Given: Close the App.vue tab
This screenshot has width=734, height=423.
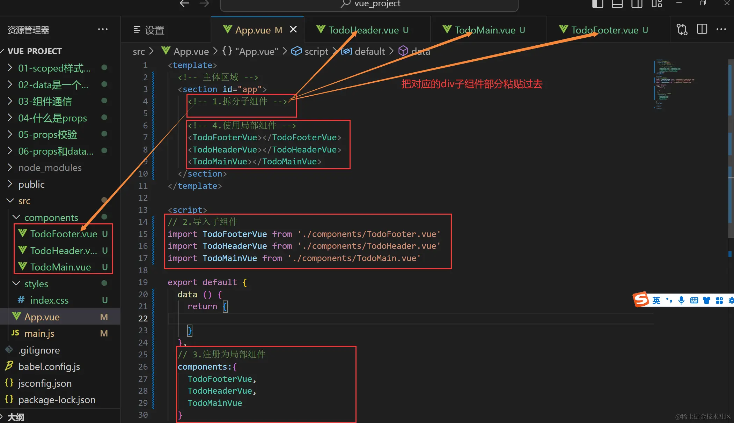Looking at the screenshot, I should [293, 30].
